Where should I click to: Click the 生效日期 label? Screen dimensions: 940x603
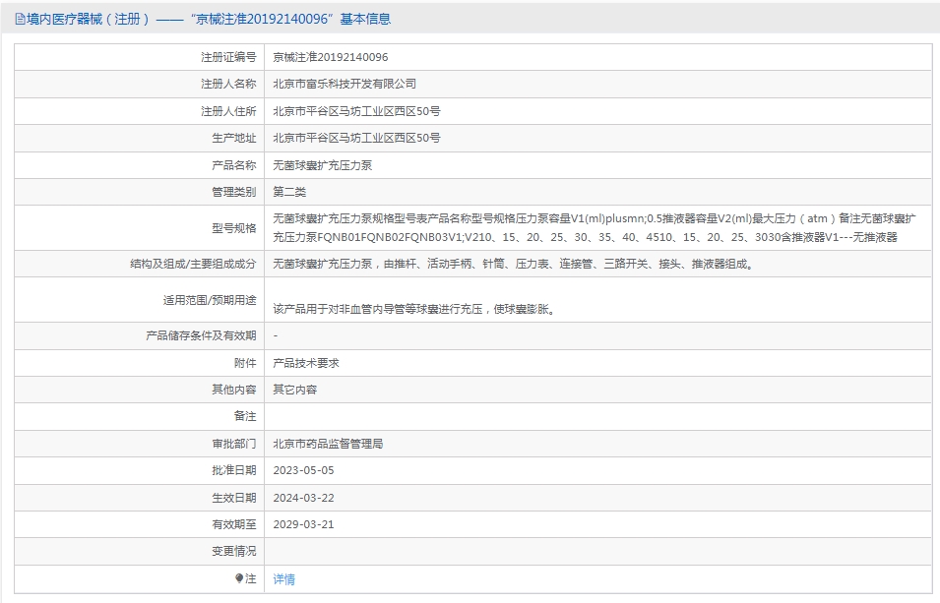pyautogui.click(x=234, y=498)
